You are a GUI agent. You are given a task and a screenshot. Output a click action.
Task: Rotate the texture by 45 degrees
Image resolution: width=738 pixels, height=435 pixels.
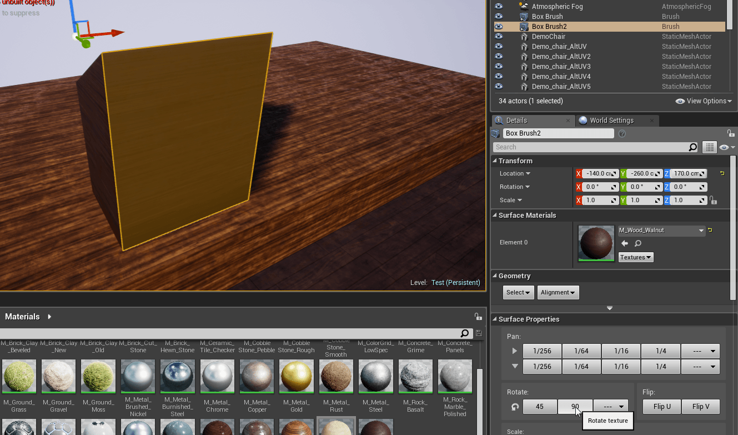539,407
